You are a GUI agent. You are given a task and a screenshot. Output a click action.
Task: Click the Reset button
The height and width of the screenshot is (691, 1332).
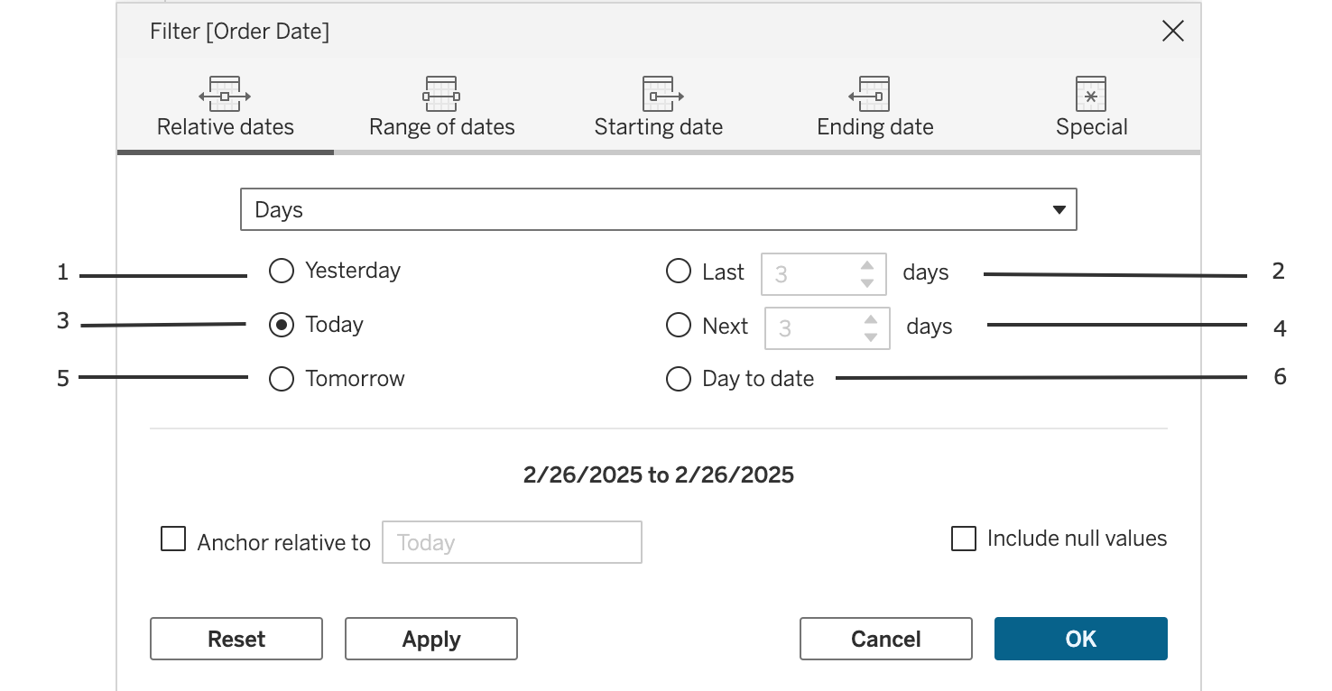[x=236, y=639]
